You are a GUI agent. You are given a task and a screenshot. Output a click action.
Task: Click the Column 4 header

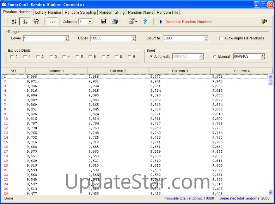coord(242,71)
